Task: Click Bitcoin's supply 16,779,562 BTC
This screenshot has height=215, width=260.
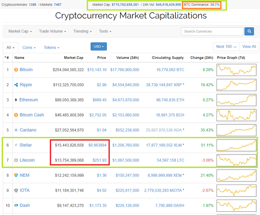Action: pos(170,70)
